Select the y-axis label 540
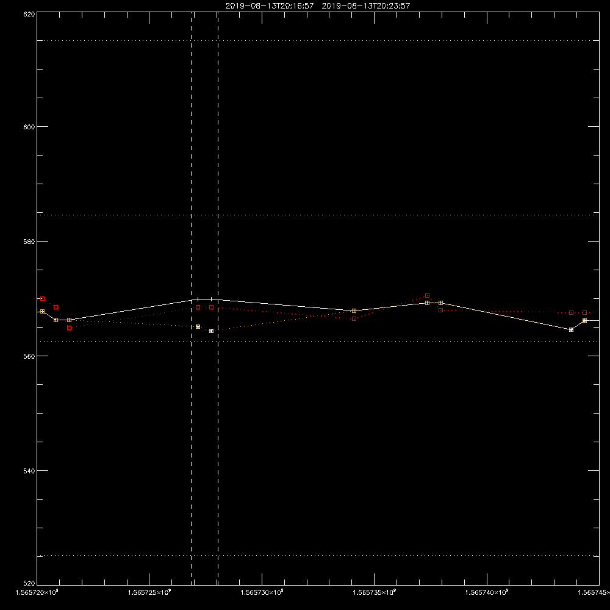Image resolution: width=610 pixels, height=610 pixels. pyautogui.click(x=29, y=471)
